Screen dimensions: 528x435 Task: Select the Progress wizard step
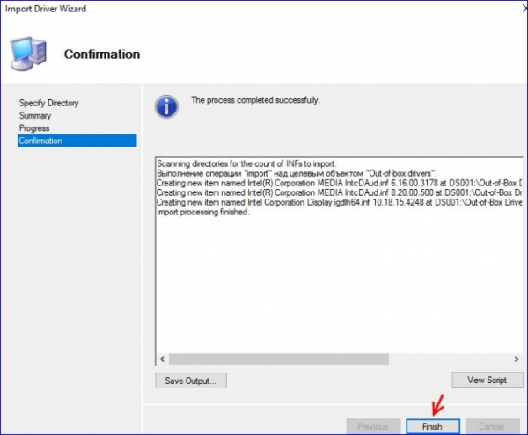point(34,128)
